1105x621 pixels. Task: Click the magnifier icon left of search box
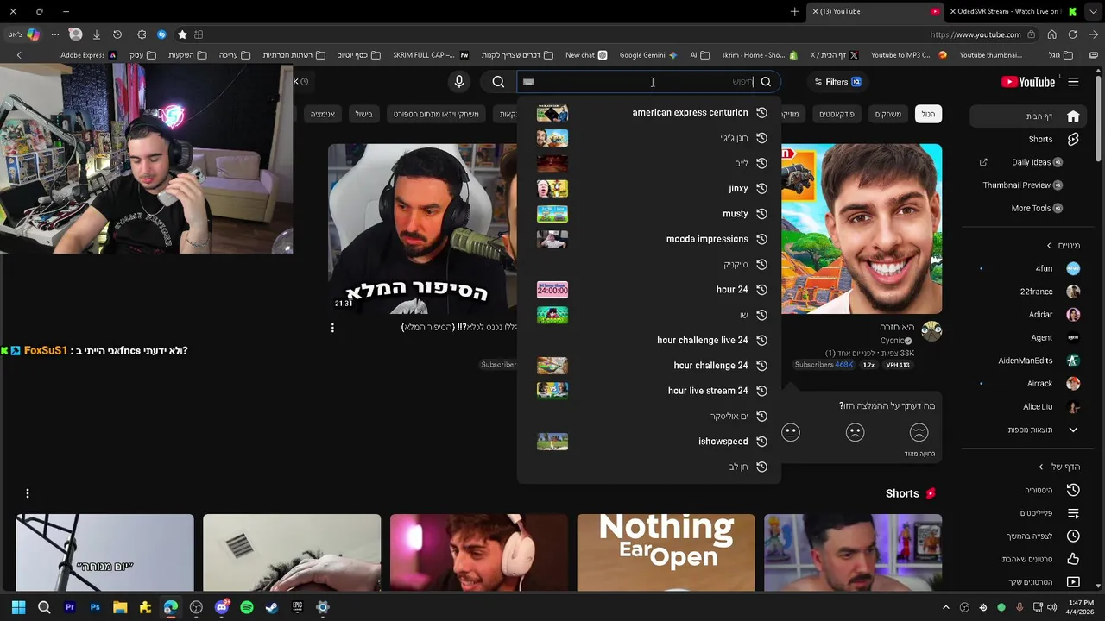coord(498,82)
